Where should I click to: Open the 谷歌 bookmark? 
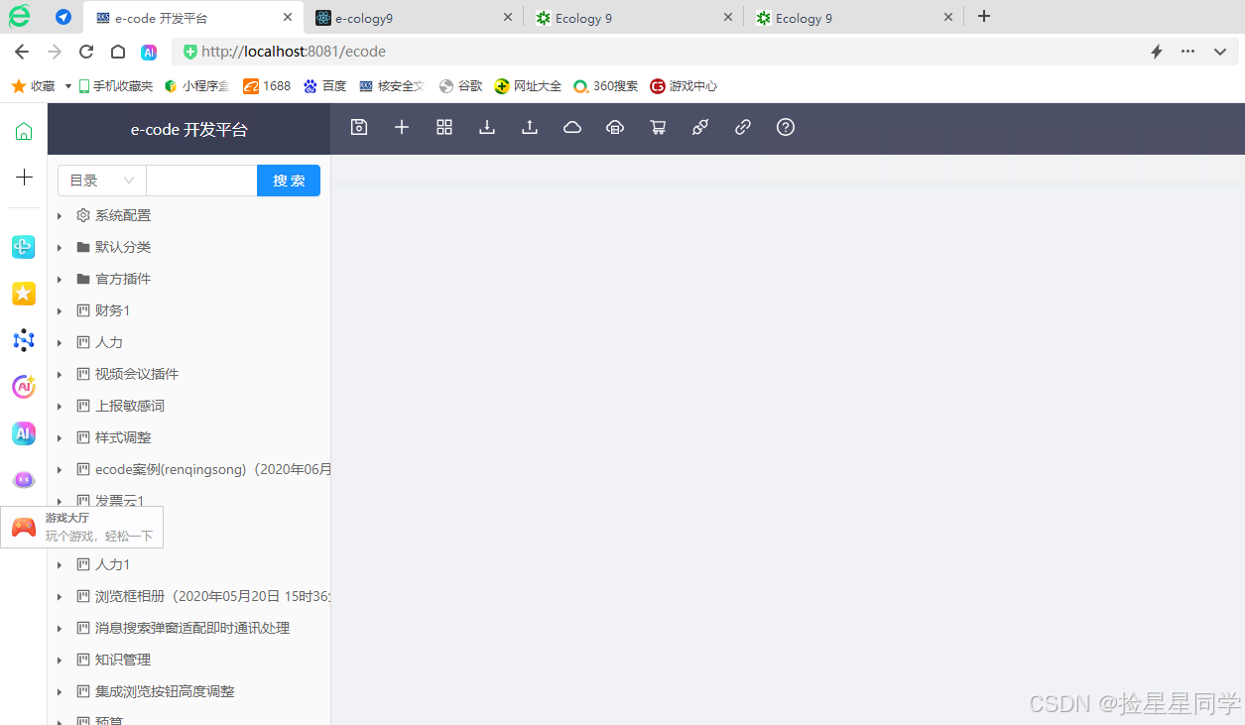(x=460, y=86)
